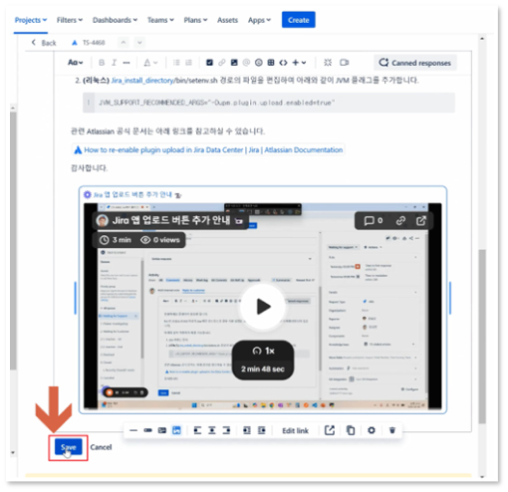
Task: Open the Filters menu
Action: tap(70, 20)
